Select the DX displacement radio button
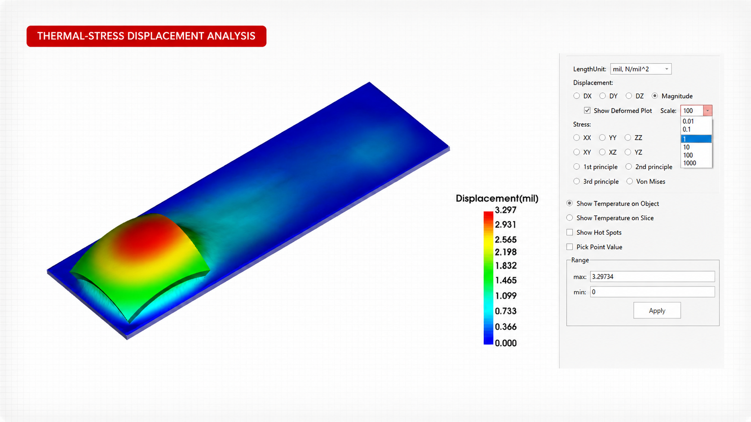This screenshot has height=422, width=751. tap(577, 96)
